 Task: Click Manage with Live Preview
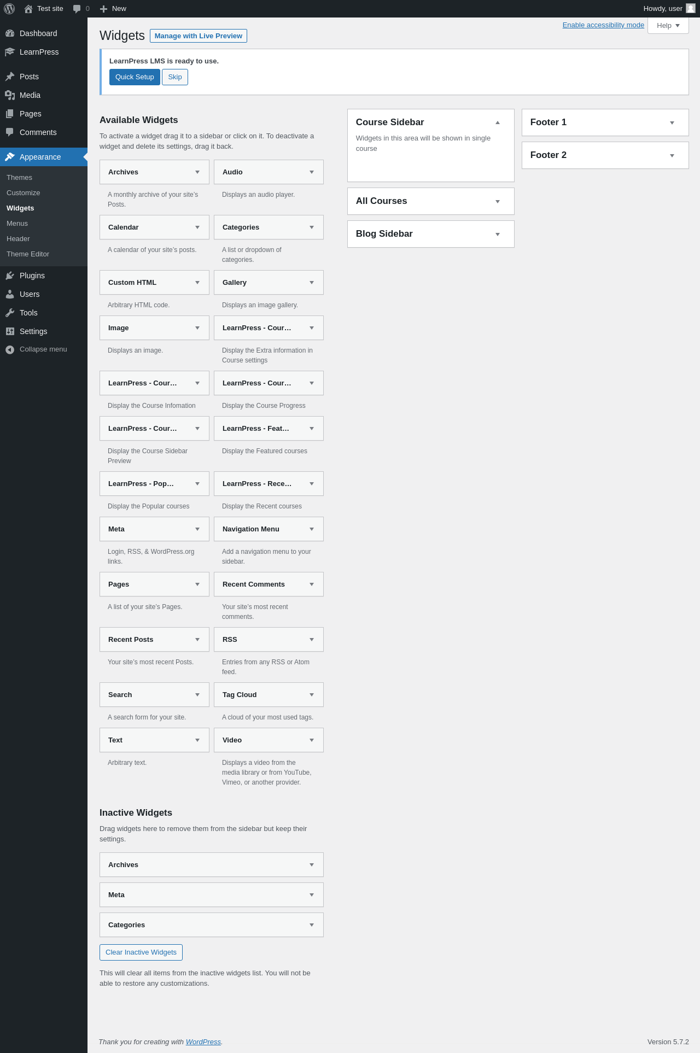coord(199,36)
